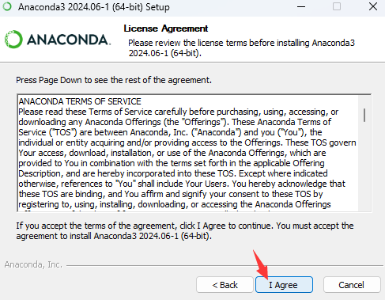Click the 'Please review the license terms' subtitle

pos(242,47)
